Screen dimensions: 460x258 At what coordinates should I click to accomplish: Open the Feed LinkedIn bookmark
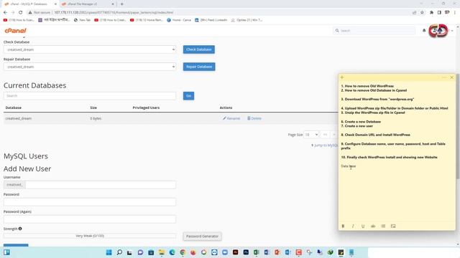point(211,20)
